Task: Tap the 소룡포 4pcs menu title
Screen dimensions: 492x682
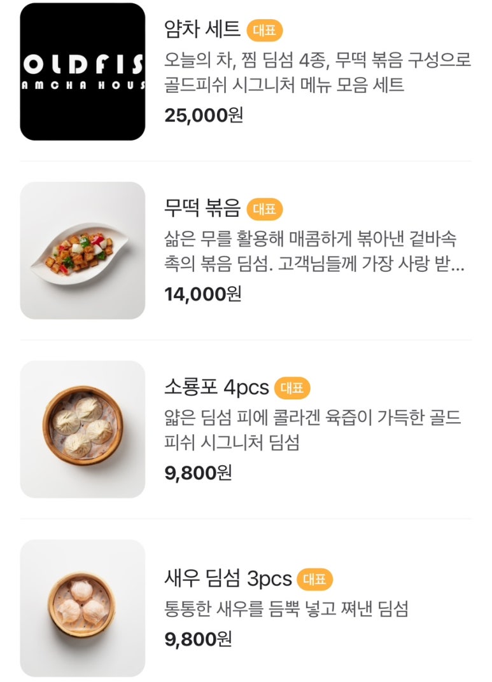Action: (x=216, y=387)
